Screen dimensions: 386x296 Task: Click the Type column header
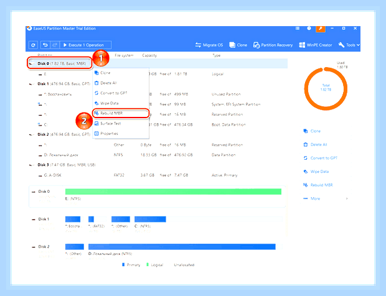(x=217, y=55)
